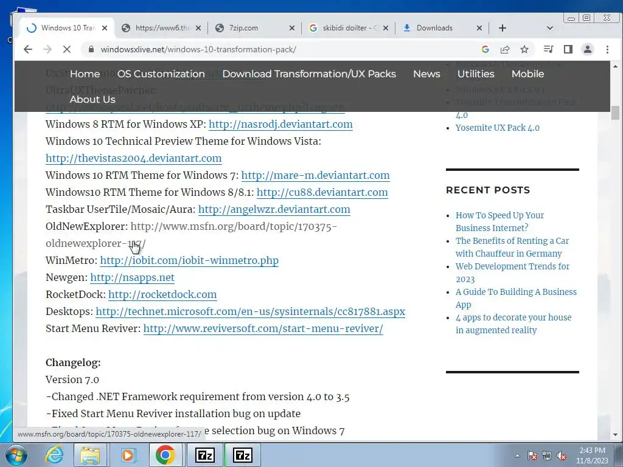Click the Chrome taskbar icon
The image size is (623, 467).
pos(165,455)
